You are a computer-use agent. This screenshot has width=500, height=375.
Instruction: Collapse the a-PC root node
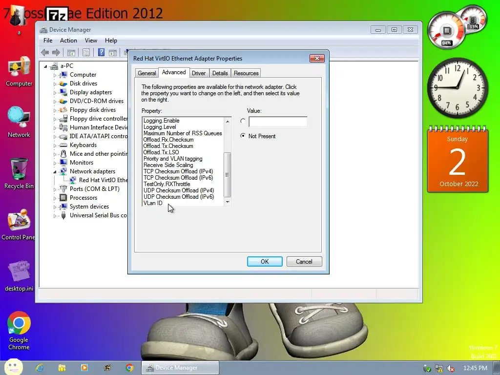coord(45,66)
